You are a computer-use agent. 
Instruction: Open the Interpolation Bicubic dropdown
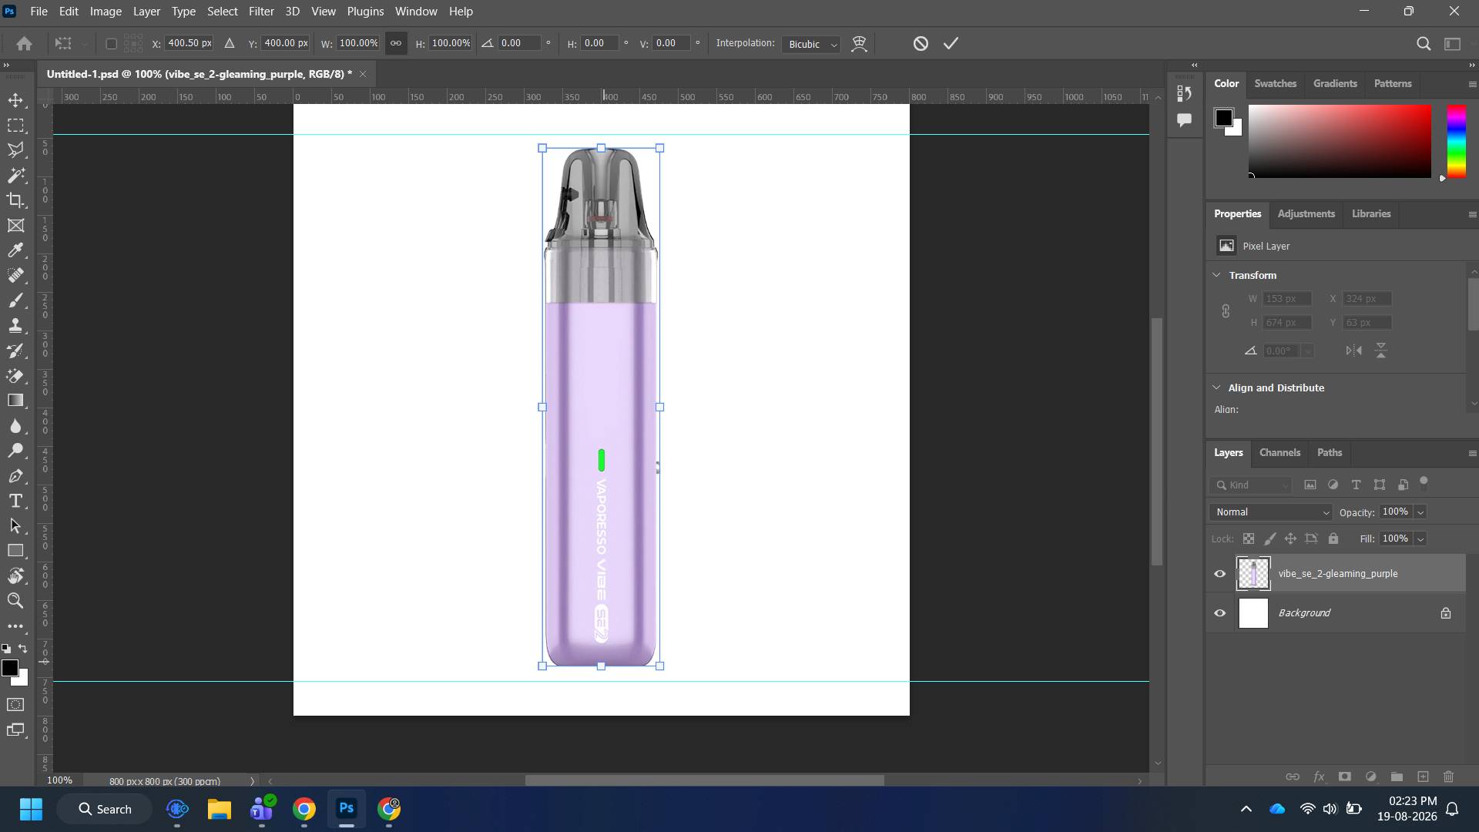[811, 44]
